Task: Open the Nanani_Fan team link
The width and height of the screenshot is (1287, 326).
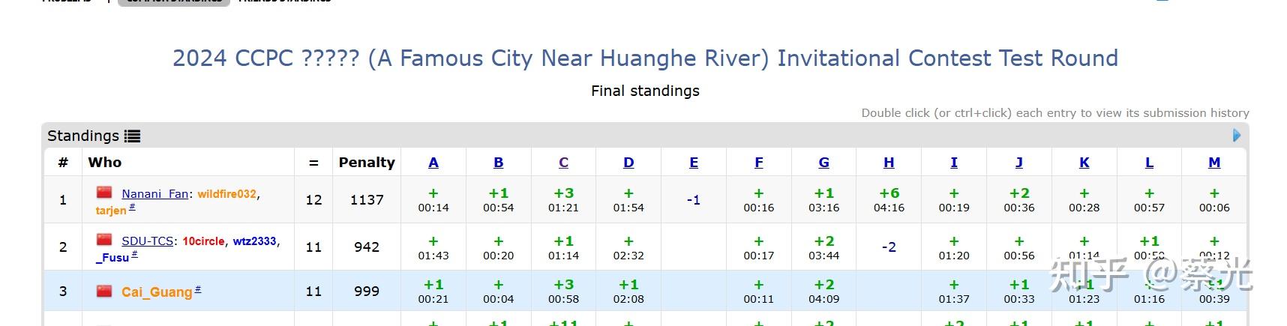Action: coord(154,194)
